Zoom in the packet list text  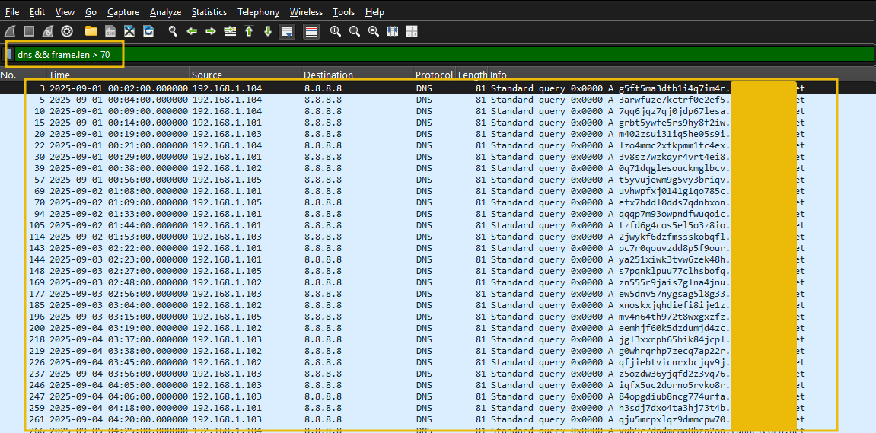pos(335,31)
